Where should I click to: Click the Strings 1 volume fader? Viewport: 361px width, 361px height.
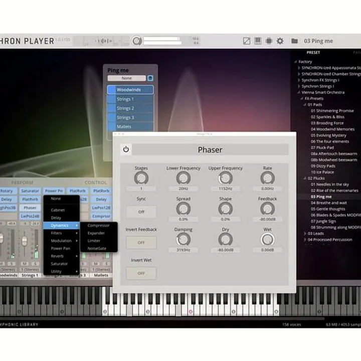(x=24, y=241)
